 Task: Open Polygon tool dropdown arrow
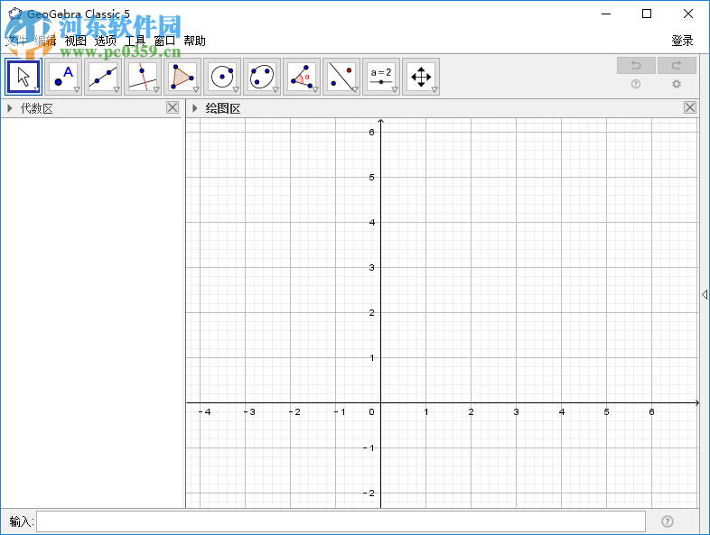(x=196, y=89)
